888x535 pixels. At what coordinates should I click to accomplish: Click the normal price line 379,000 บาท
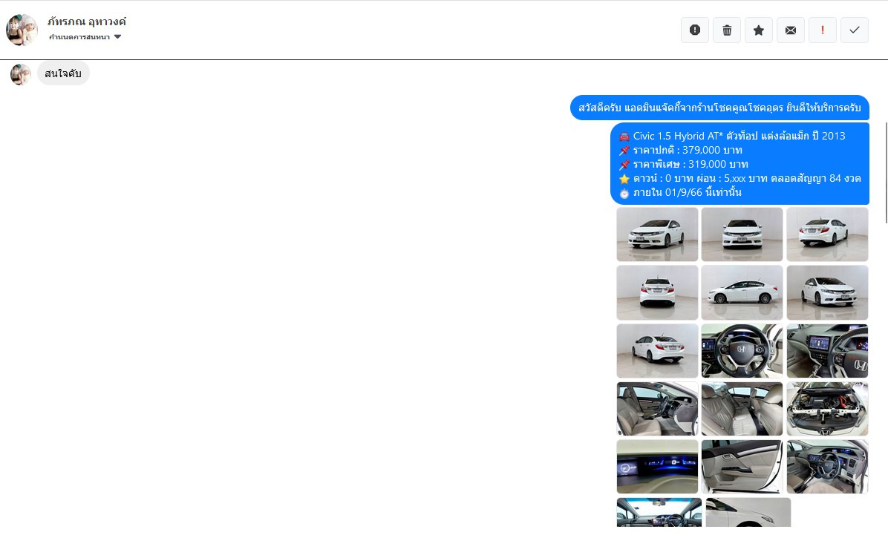pos(688,150)
